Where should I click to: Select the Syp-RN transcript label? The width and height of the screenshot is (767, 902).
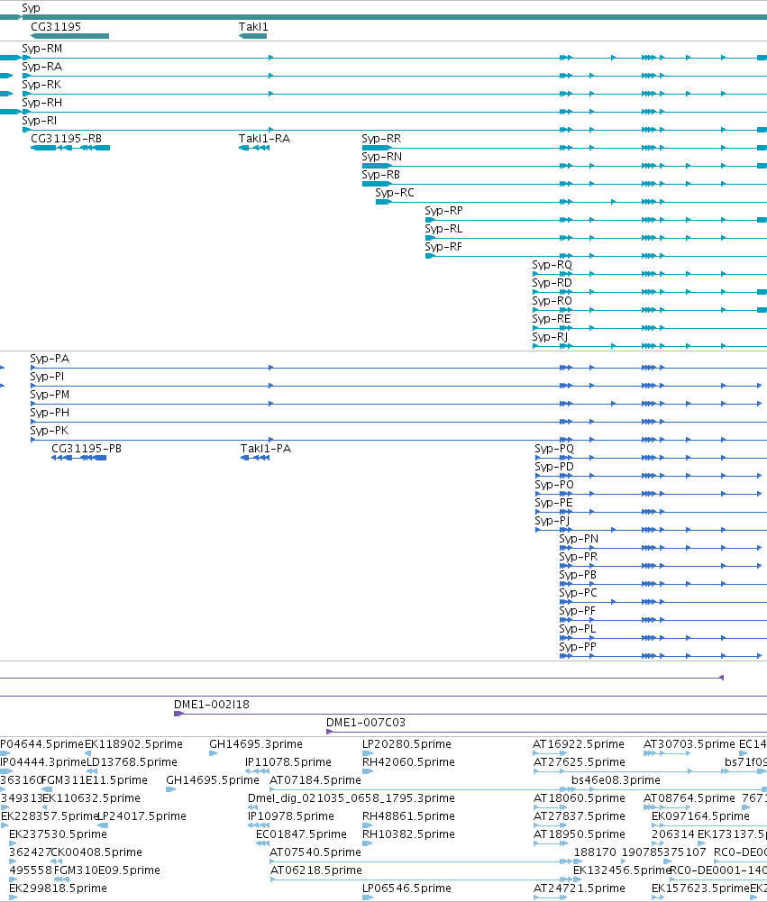click(381, 157)
